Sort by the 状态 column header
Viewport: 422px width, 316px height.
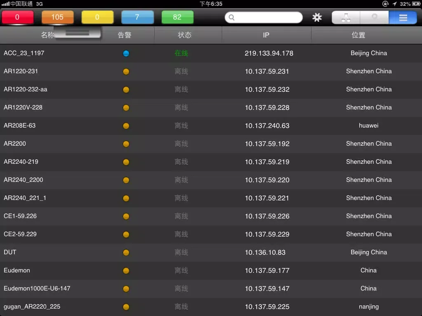pos(185,35)
